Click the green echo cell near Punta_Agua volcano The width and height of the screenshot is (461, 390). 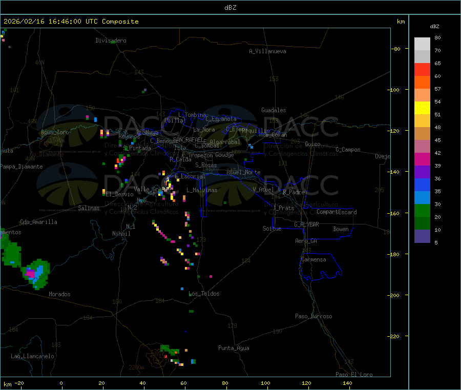point(169,350)
